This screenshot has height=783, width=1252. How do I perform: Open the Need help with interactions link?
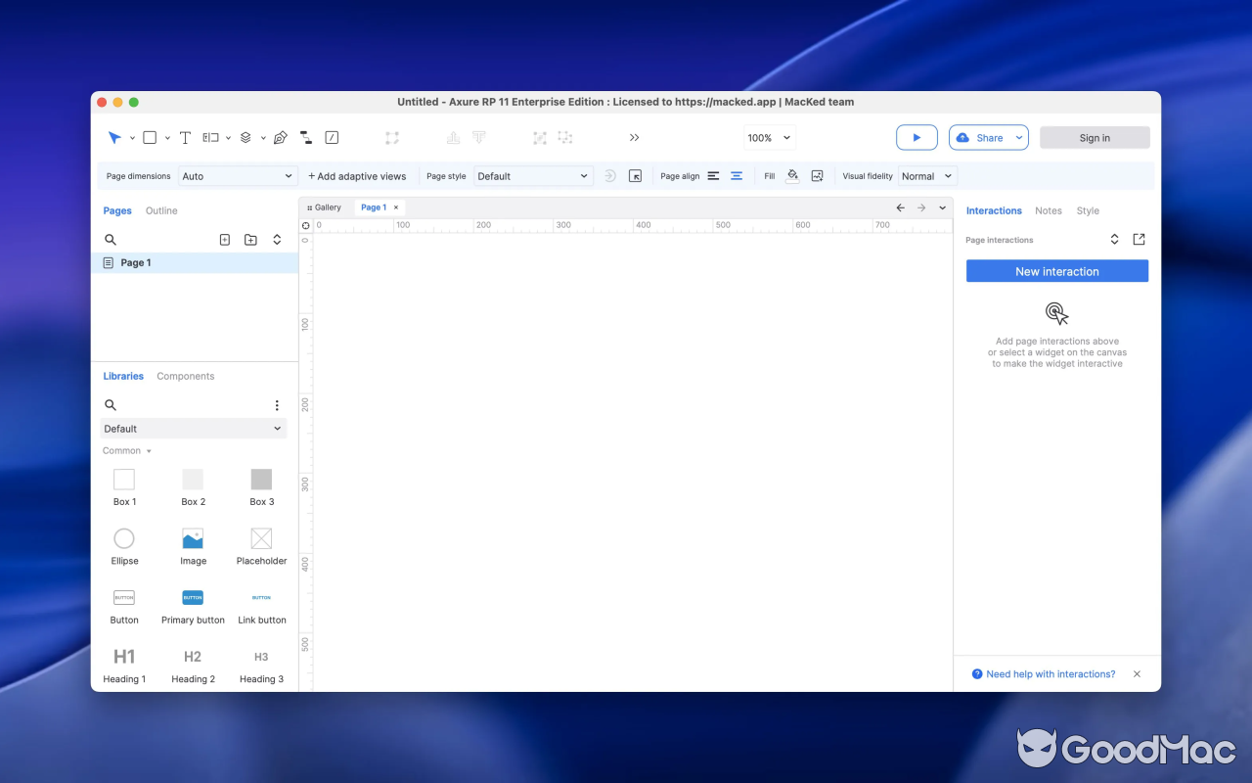1051,673
